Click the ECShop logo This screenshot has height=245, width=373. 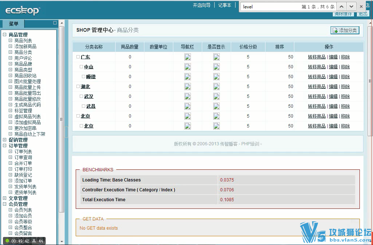coord(23,11)
